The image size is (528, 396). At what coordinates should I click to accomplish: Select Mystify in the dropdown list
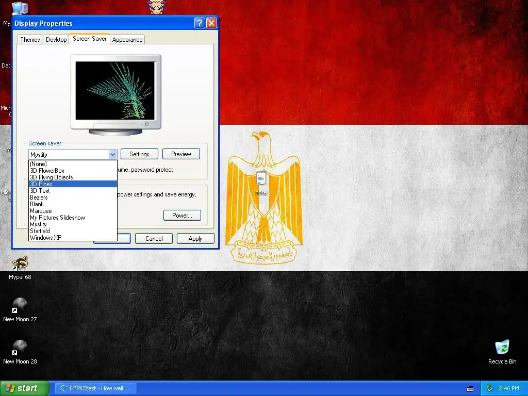tap(73, 224)
